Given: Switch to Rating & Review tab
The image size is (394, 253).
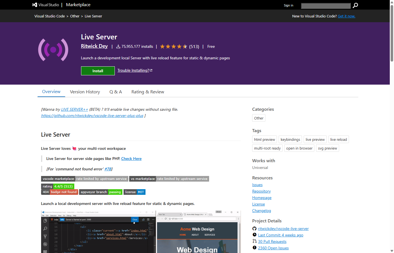Looking at the screenshot, I should pos(148,92).
